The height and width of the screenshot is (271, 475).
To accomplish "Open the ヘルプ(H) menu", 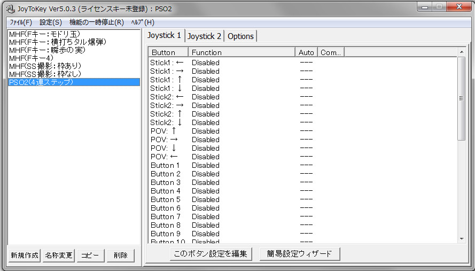I will pyautogui.click(x=143, y=22).
